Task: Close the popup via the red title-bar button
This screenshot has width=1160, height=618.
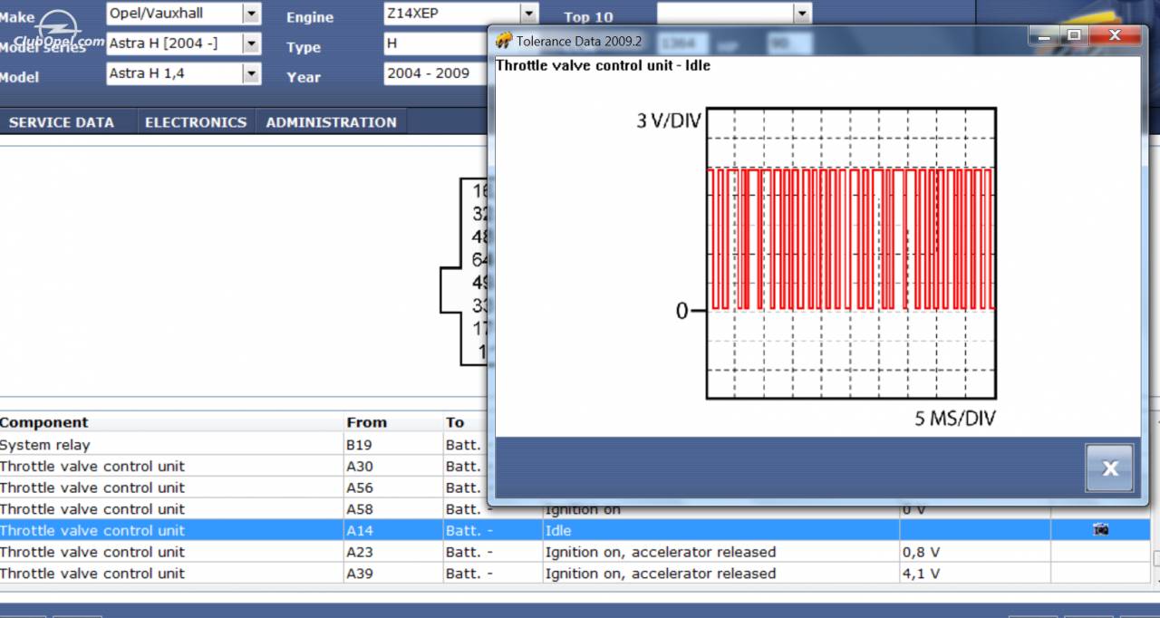Action: [x=1114, y=36]
